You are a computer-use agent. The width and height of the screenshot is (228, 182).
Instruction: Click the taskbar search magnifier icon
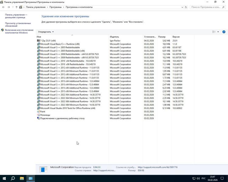pyautogui.click(x=13, y=178)
